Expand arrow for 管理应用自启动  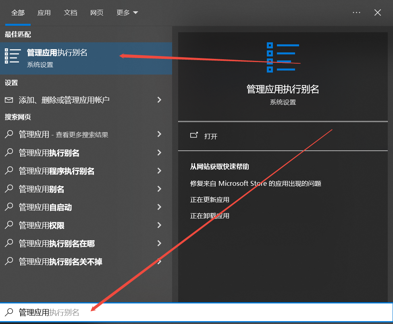click(159, 207)
